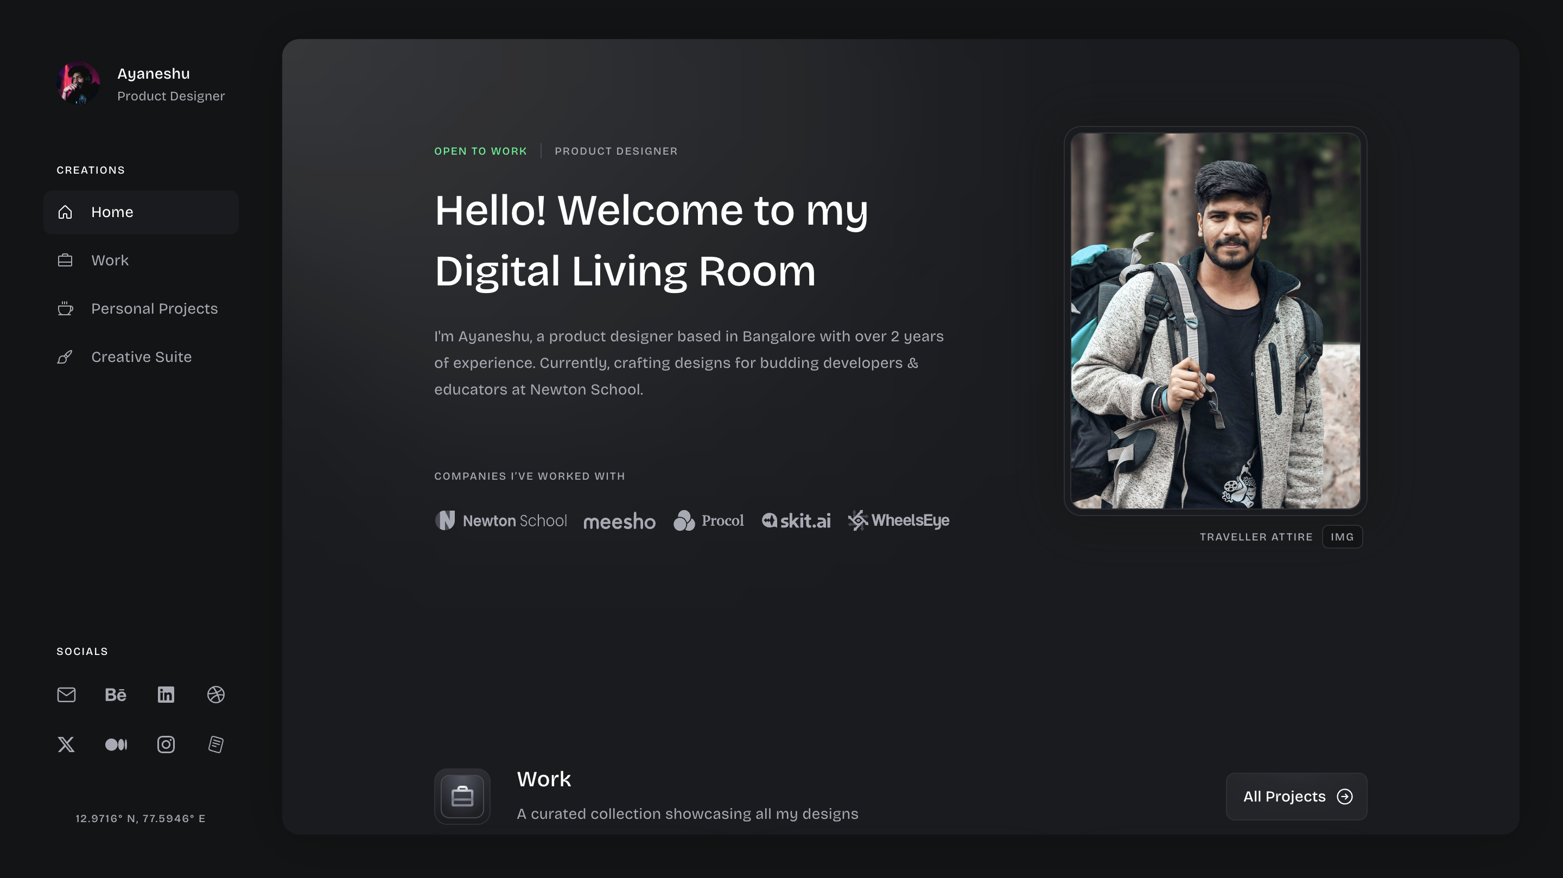Click the traveller attire photo
The height and width of the screenshot is (878, 1563).
1215,320
